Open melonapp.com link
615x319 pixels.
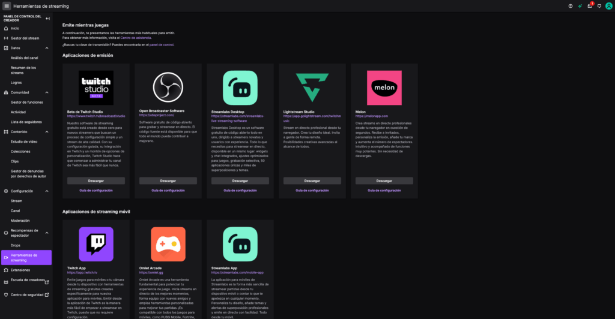coord(371,116)
